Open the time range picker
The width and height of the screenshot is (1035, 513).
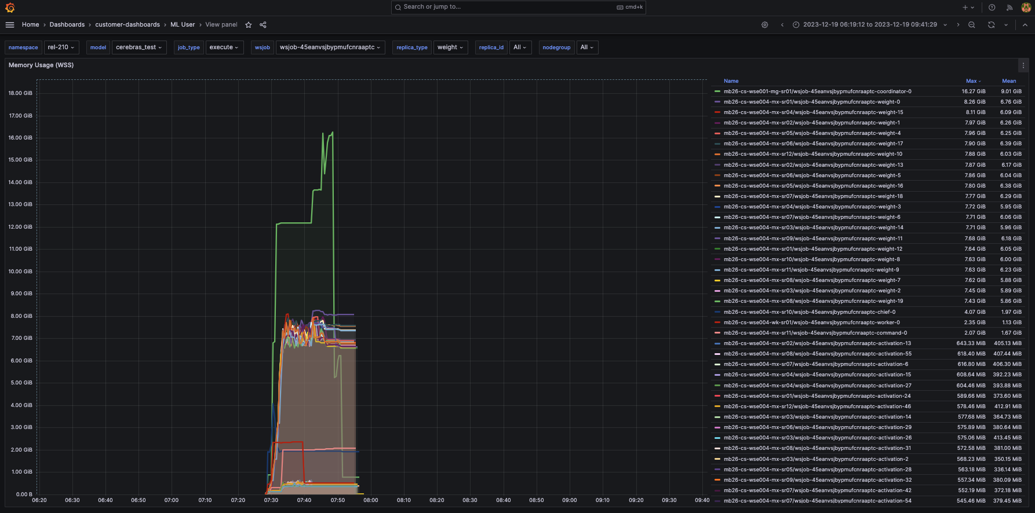point(870,25)
